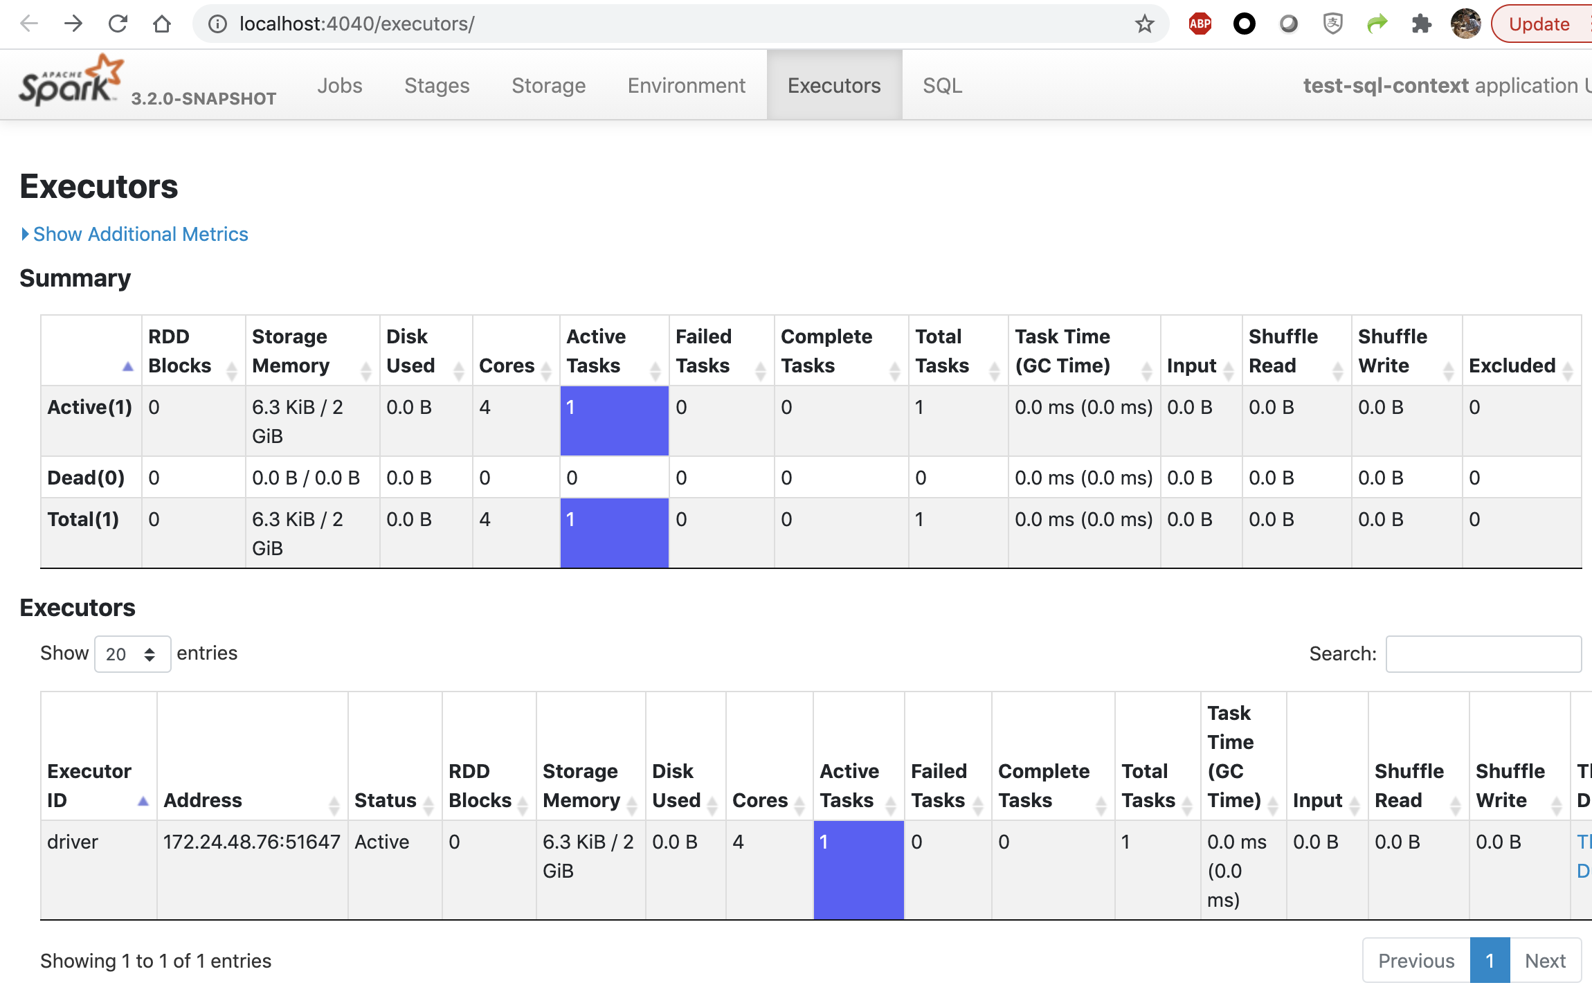Bookmark page with star icon
1592x994 pixels.
1144,24
